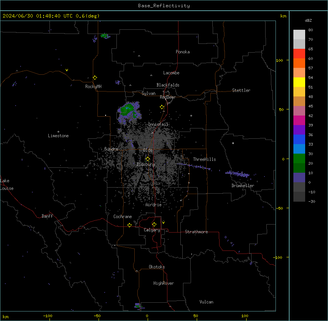Click the Lacombe city label
328x321 pixels.
[x=171, y=73]
